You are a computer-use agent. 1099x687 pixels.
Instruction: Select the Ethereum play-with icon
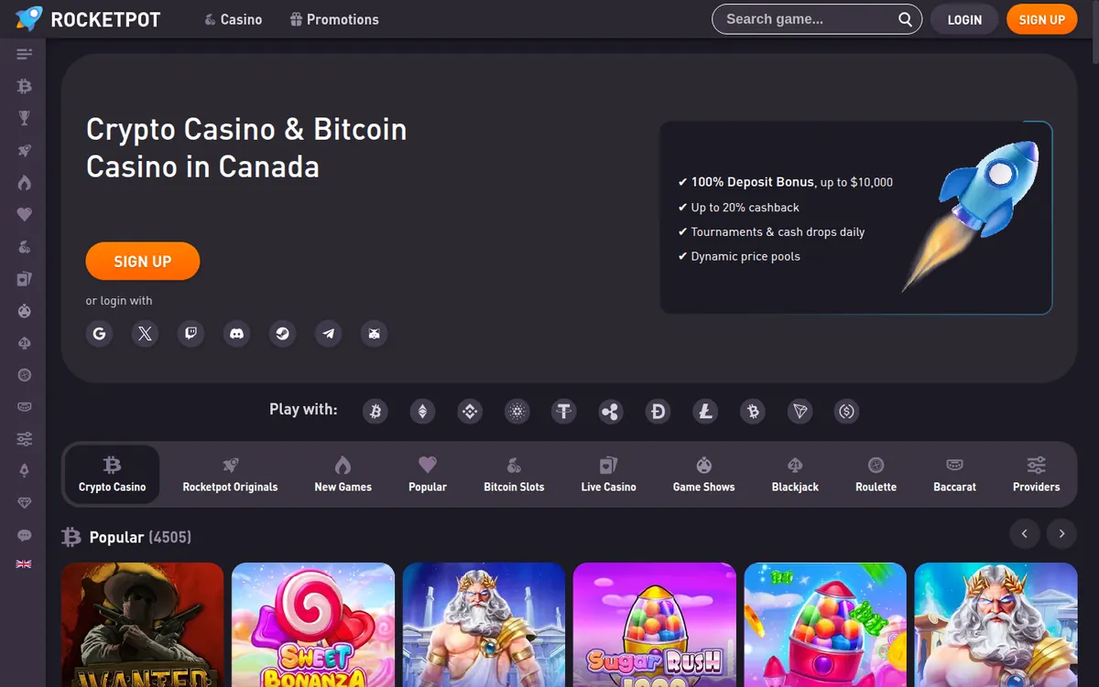coord(422,412)
